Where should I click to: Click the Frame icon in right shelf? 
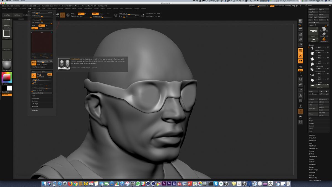tap(300, 80)
